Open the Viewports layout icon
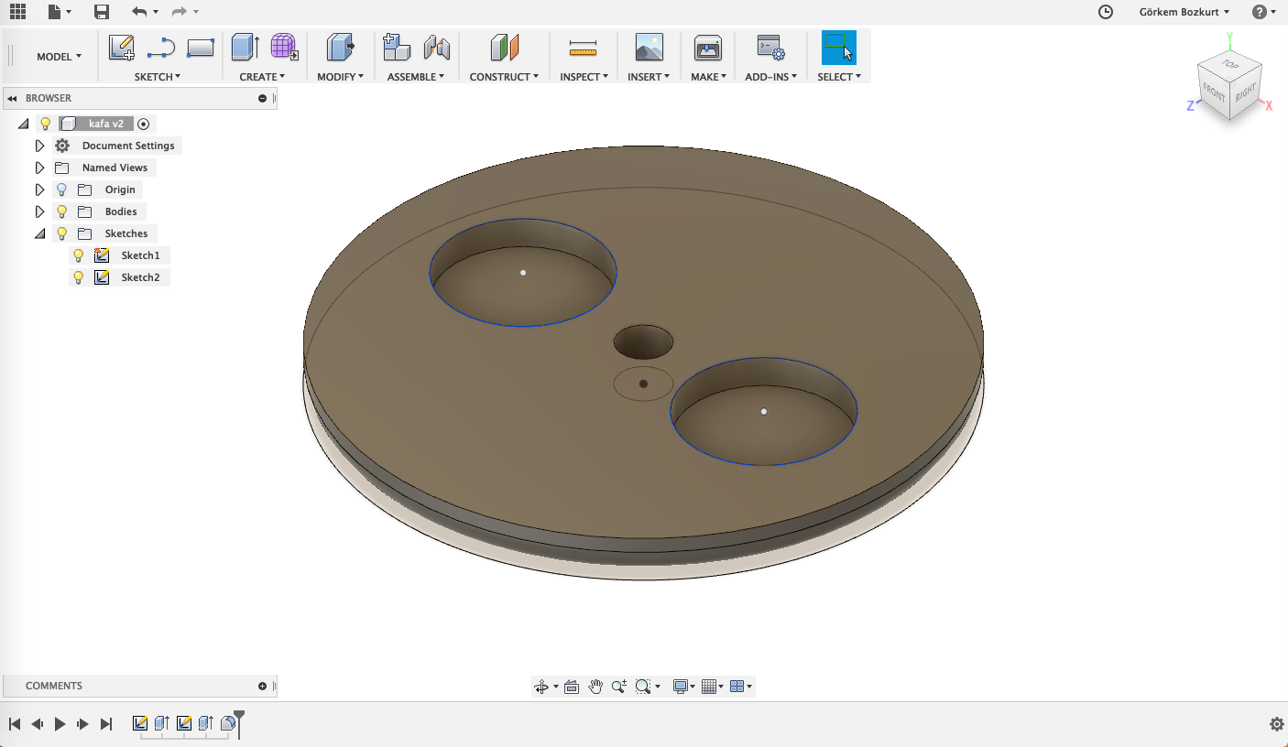 [737, 687]
